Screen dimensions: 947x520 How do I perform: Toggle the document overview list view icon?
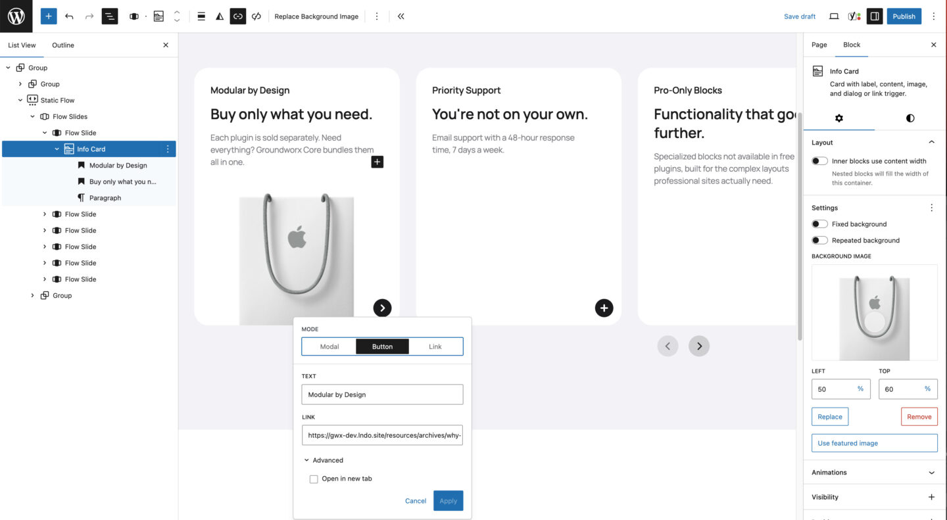click(x=109, y=16)
